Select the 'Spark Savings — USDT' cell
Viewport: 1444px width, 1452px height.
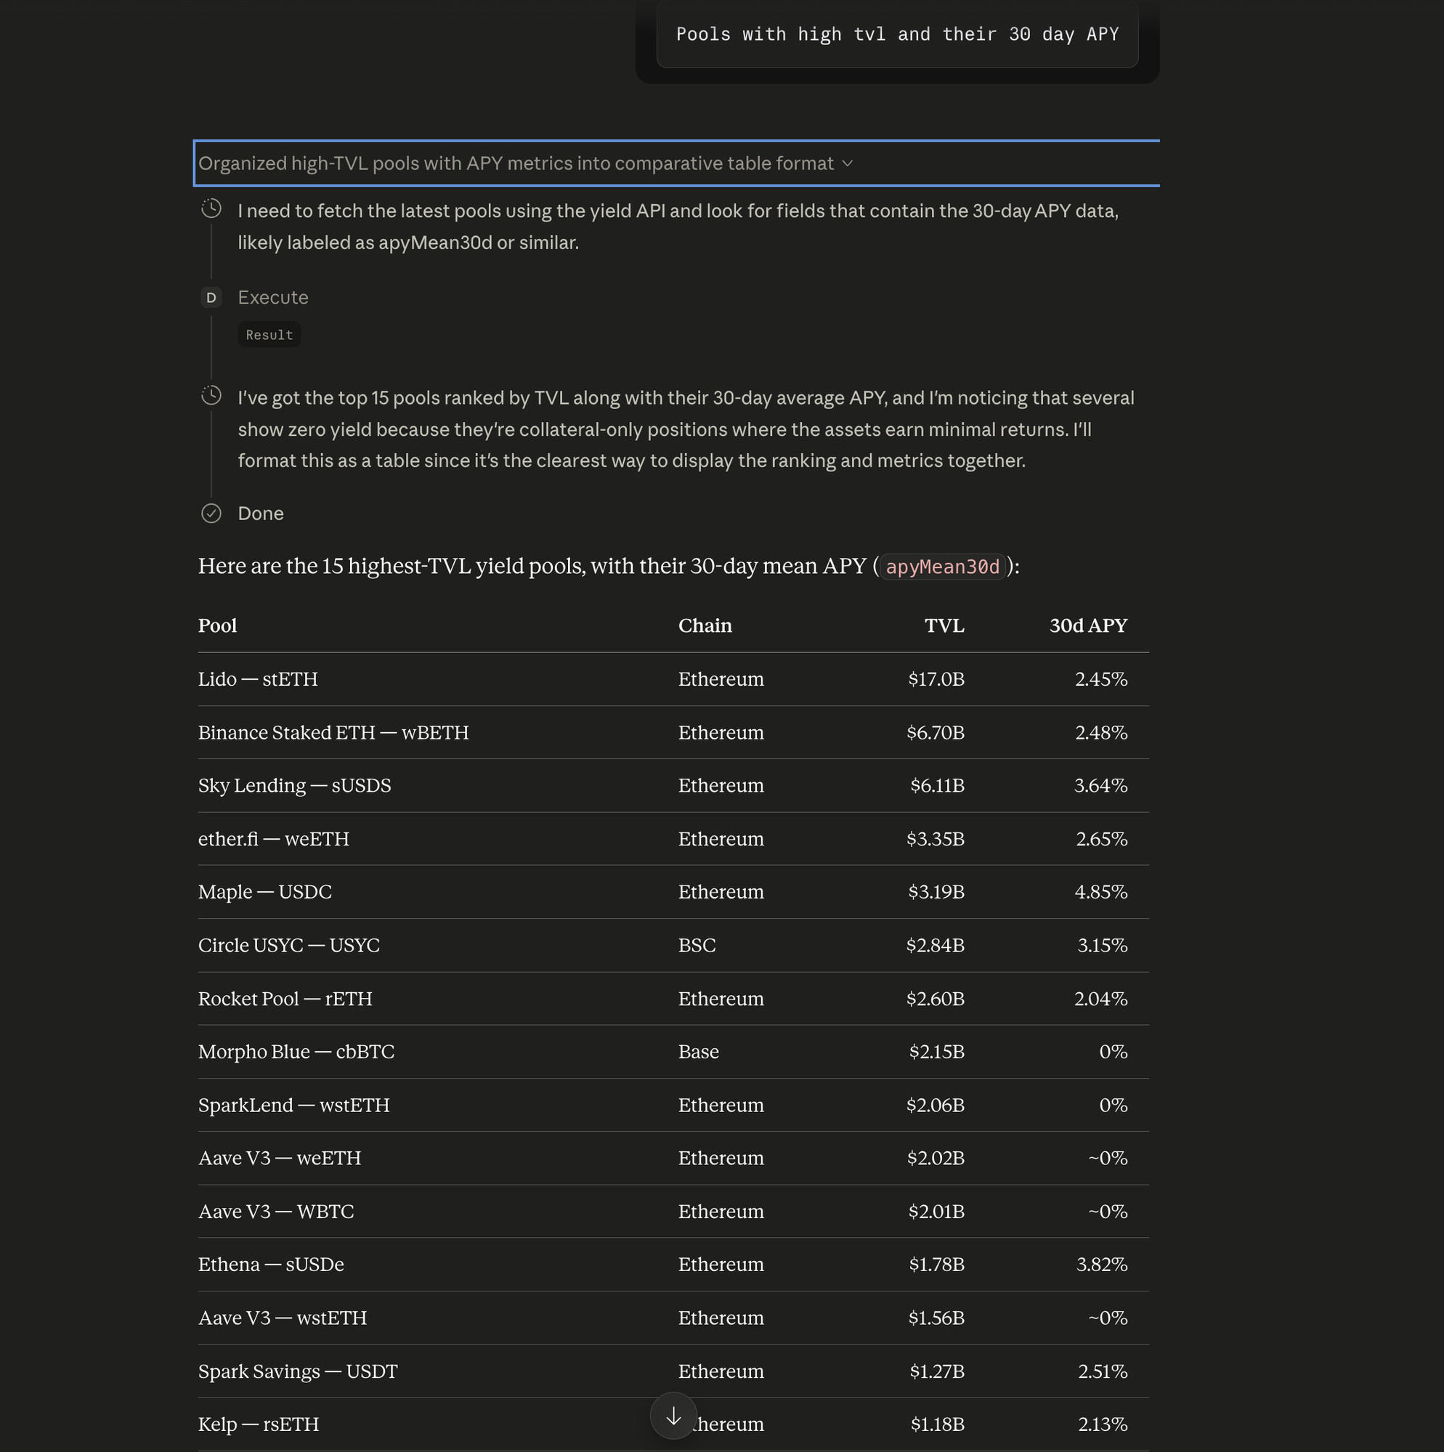coord(298,1371)
